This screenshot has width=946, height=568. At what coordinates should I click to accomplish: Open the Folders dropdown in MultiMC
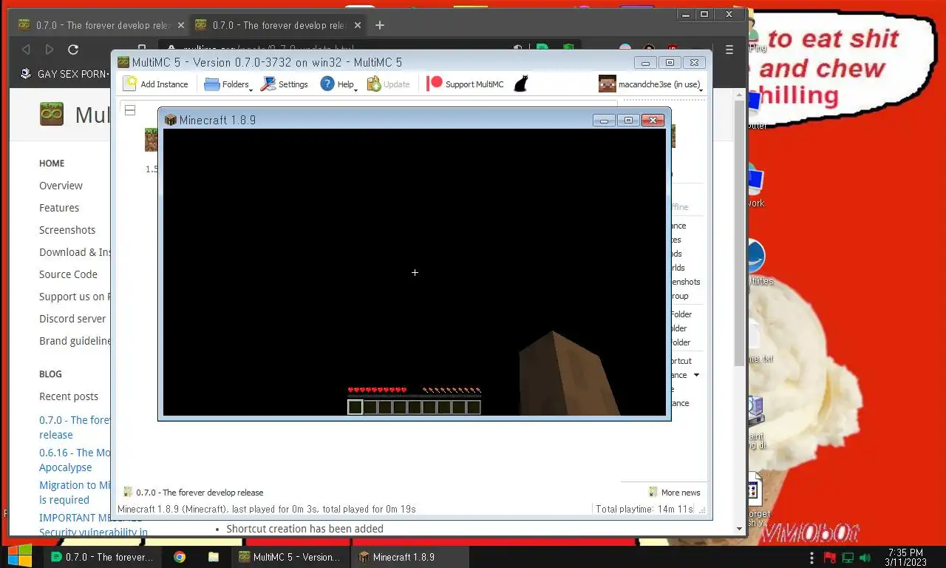tap(228, 84)
